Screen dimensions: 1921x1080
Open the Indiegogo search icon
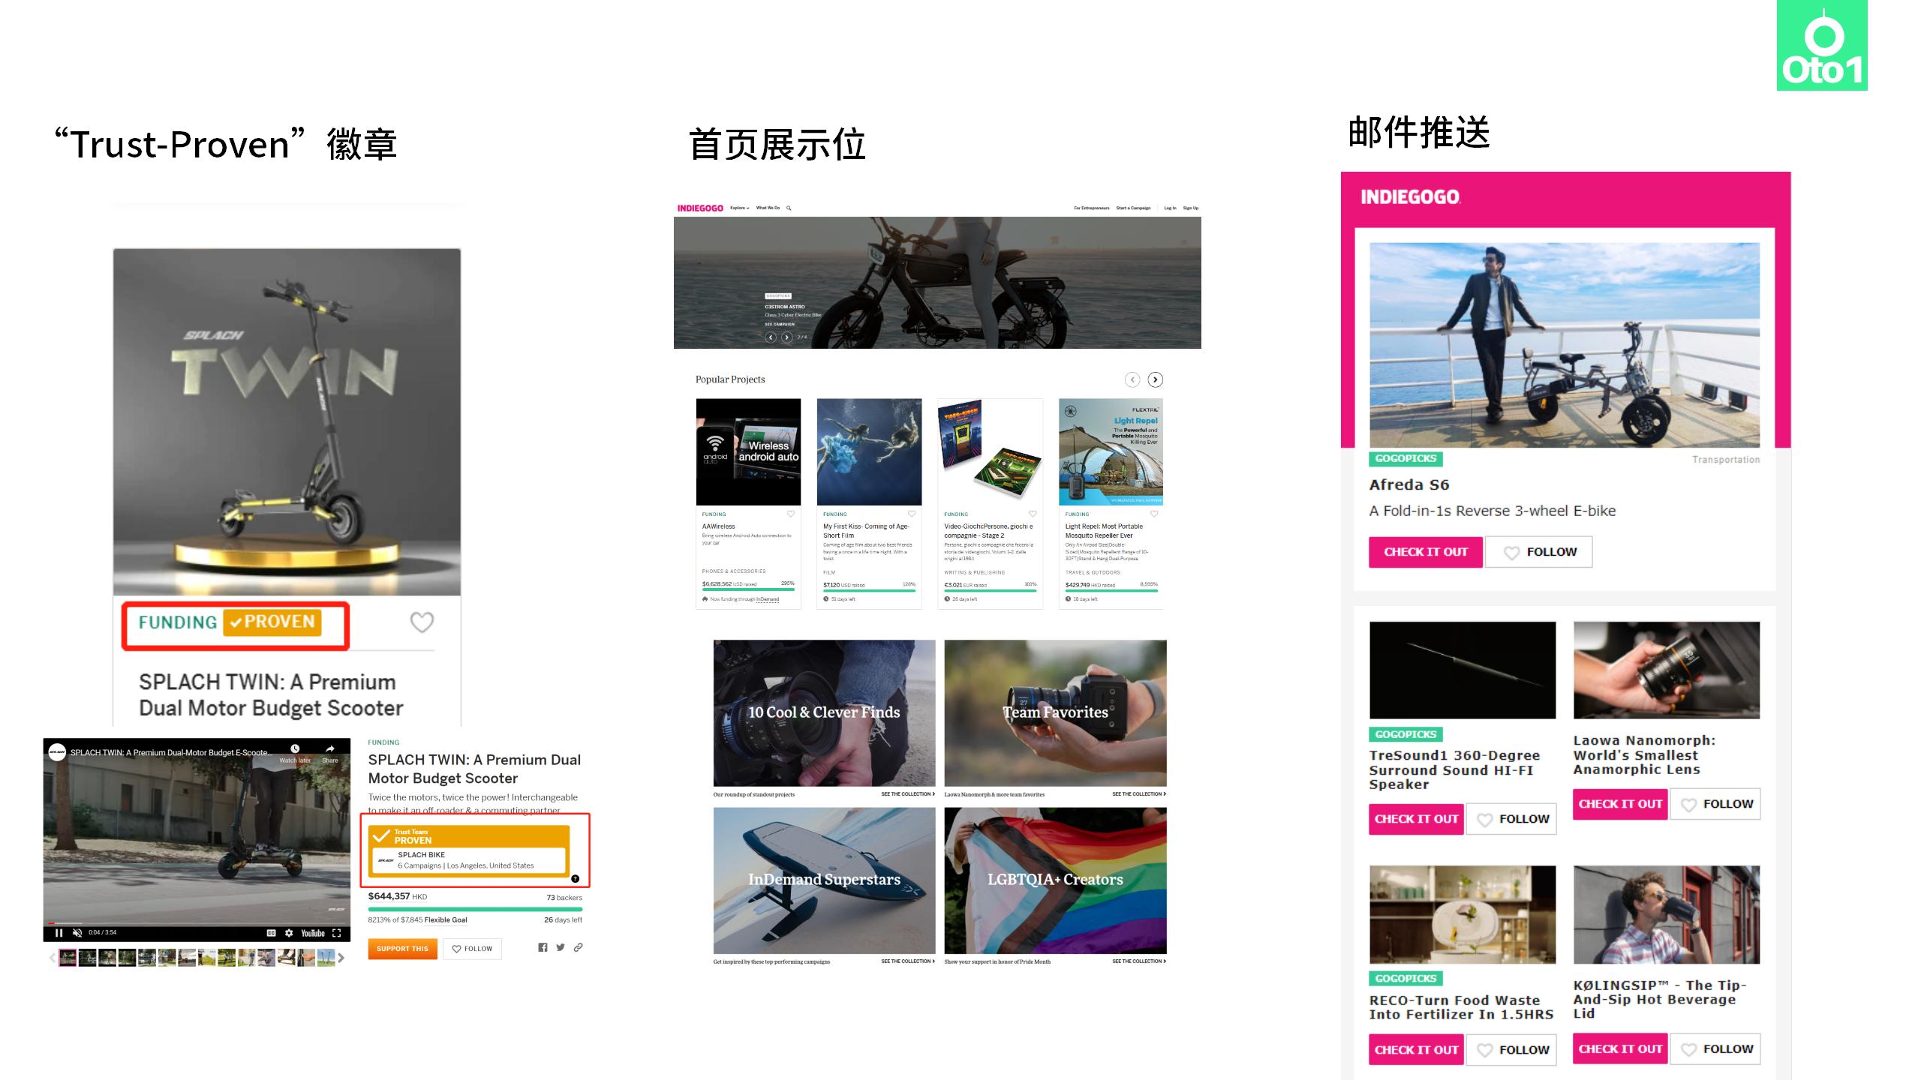coord(787,208)
